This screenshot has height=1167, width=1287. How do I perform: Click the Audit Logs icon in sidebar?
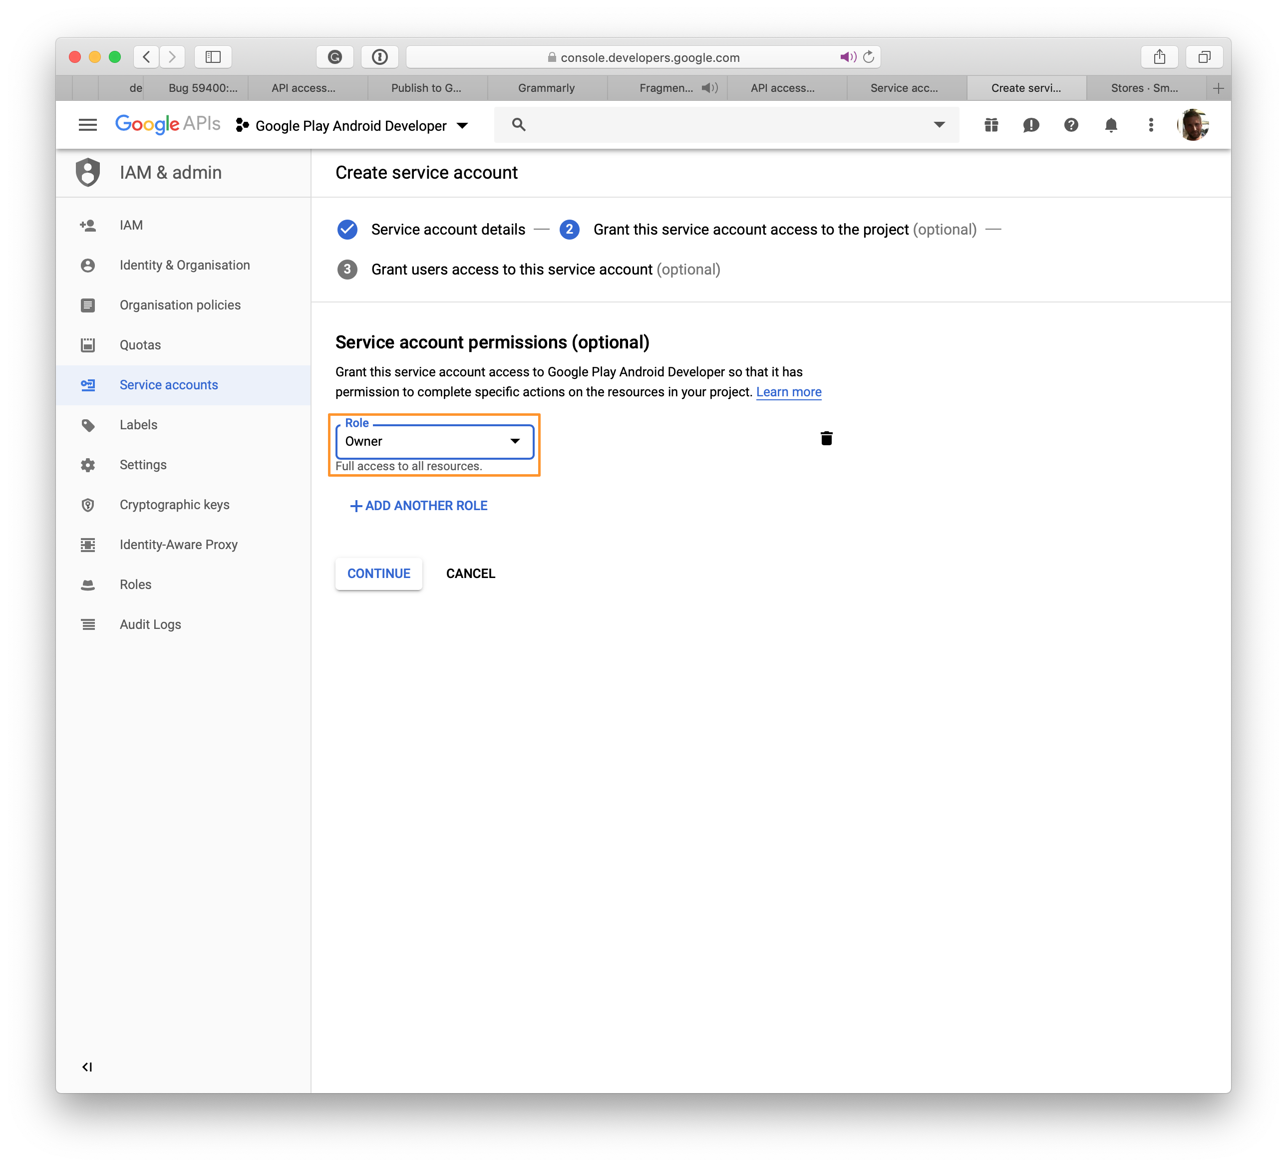[88, 624]
